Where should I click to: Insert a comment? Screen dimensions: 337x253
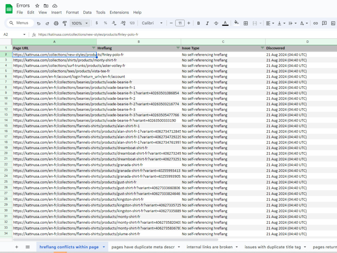[324, 23]
